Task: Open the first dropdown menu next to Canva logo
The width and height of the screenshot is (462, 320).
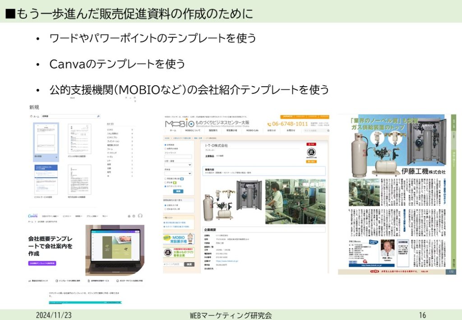Action: [50, 216]
